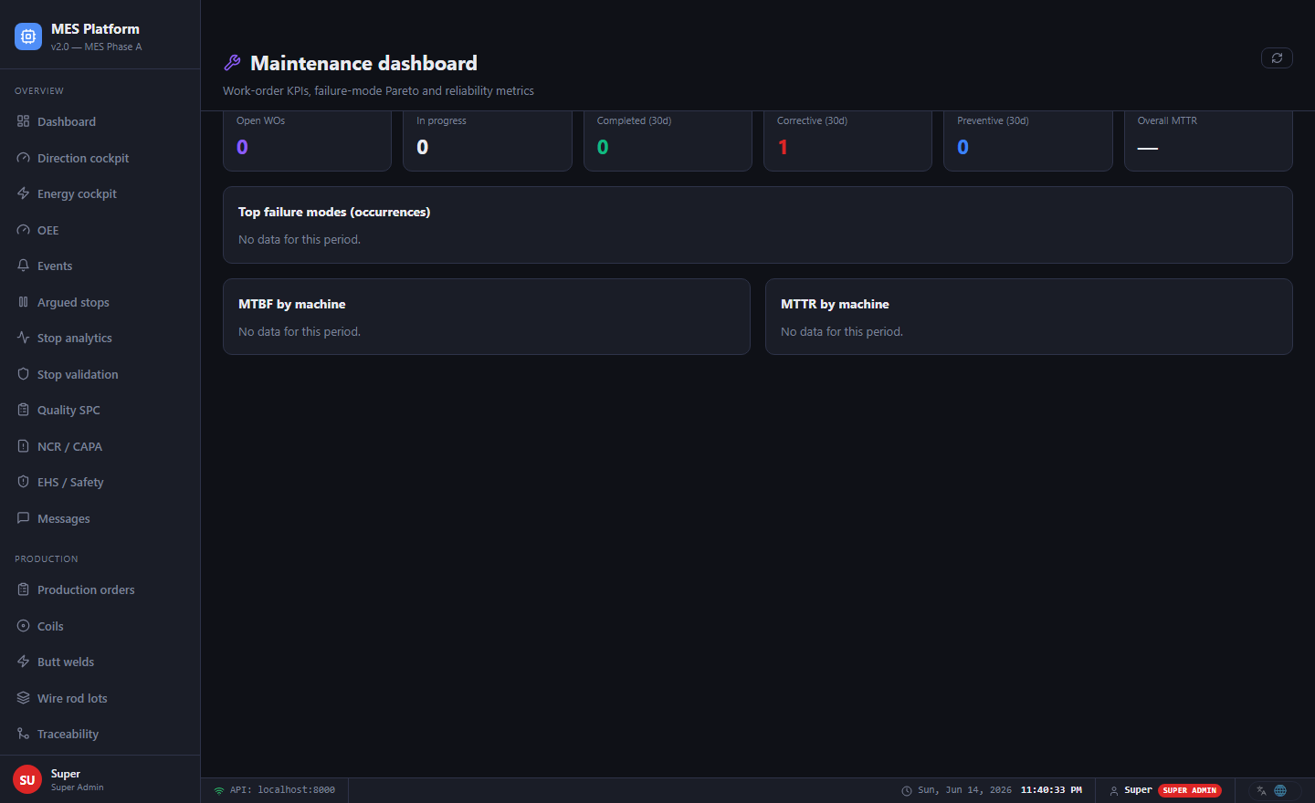The image size is (1315, 803).
Task: Click the SU user avatar
Action: point(27,779)
